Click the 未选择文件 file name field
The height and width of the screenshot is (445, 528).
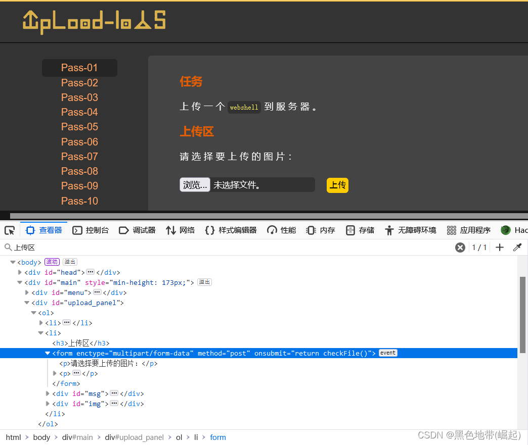(x=262, y=185)
